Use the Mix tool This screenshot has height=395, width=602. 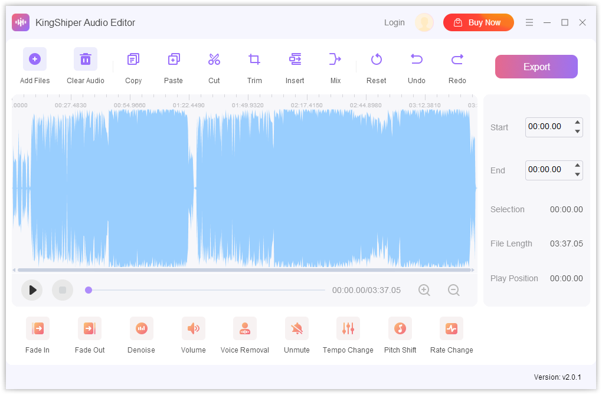tap(335, 65)
